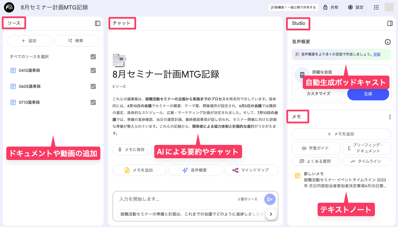Click the 共有 share button

[331, 7]
